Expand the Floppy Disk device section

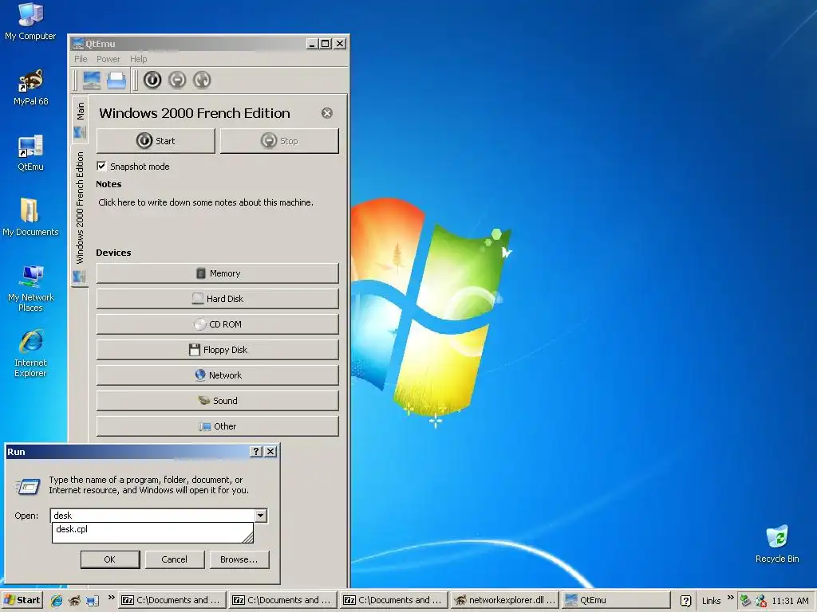(217, 350)
